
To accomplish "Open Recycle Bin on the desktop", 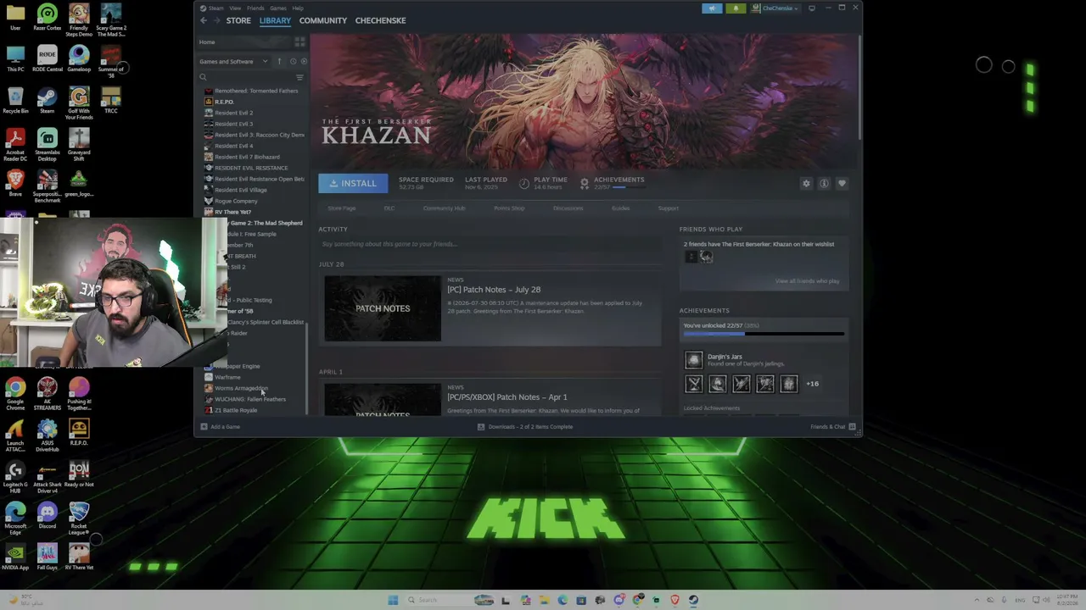I will [x=15, y=101].
